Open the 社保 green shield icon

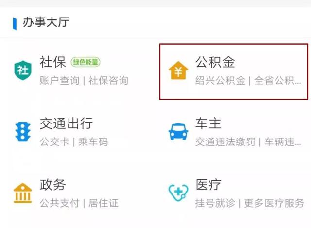(x=23, y=70)
